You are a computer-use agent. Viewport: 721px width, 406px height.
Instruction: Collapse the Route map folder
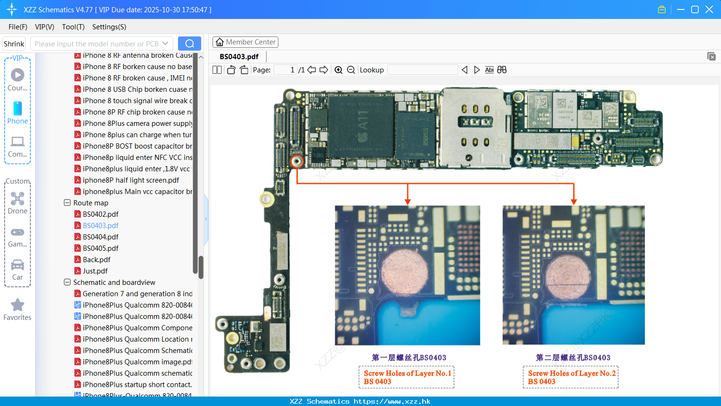click(67, 203)
